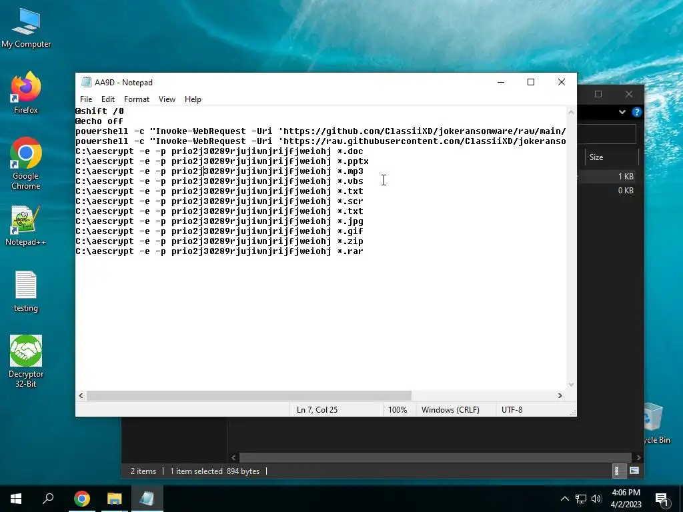
Task: Open network status tray icon
Action: (581, 499)
